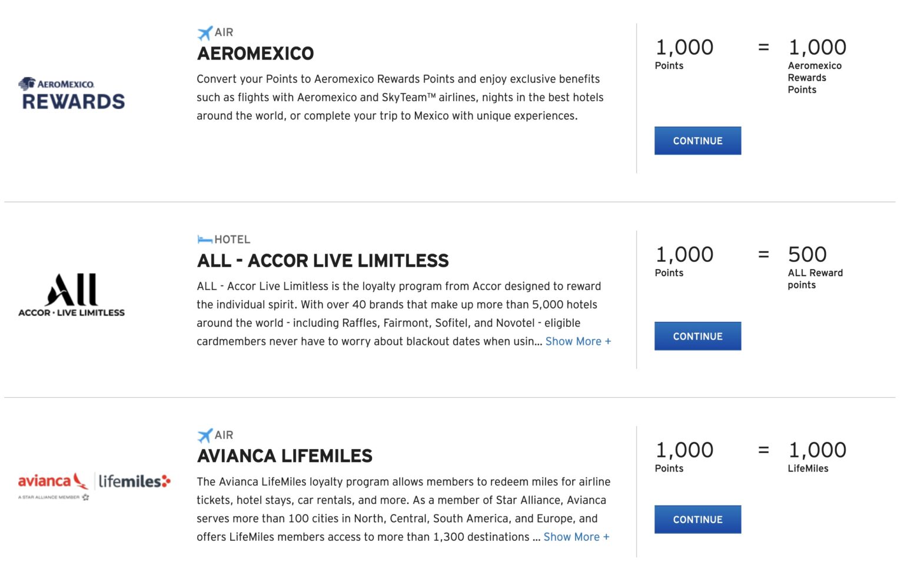Click CONTINUE for Aeromexico transfer
The image size is (904, 575).
pos(697,141)
